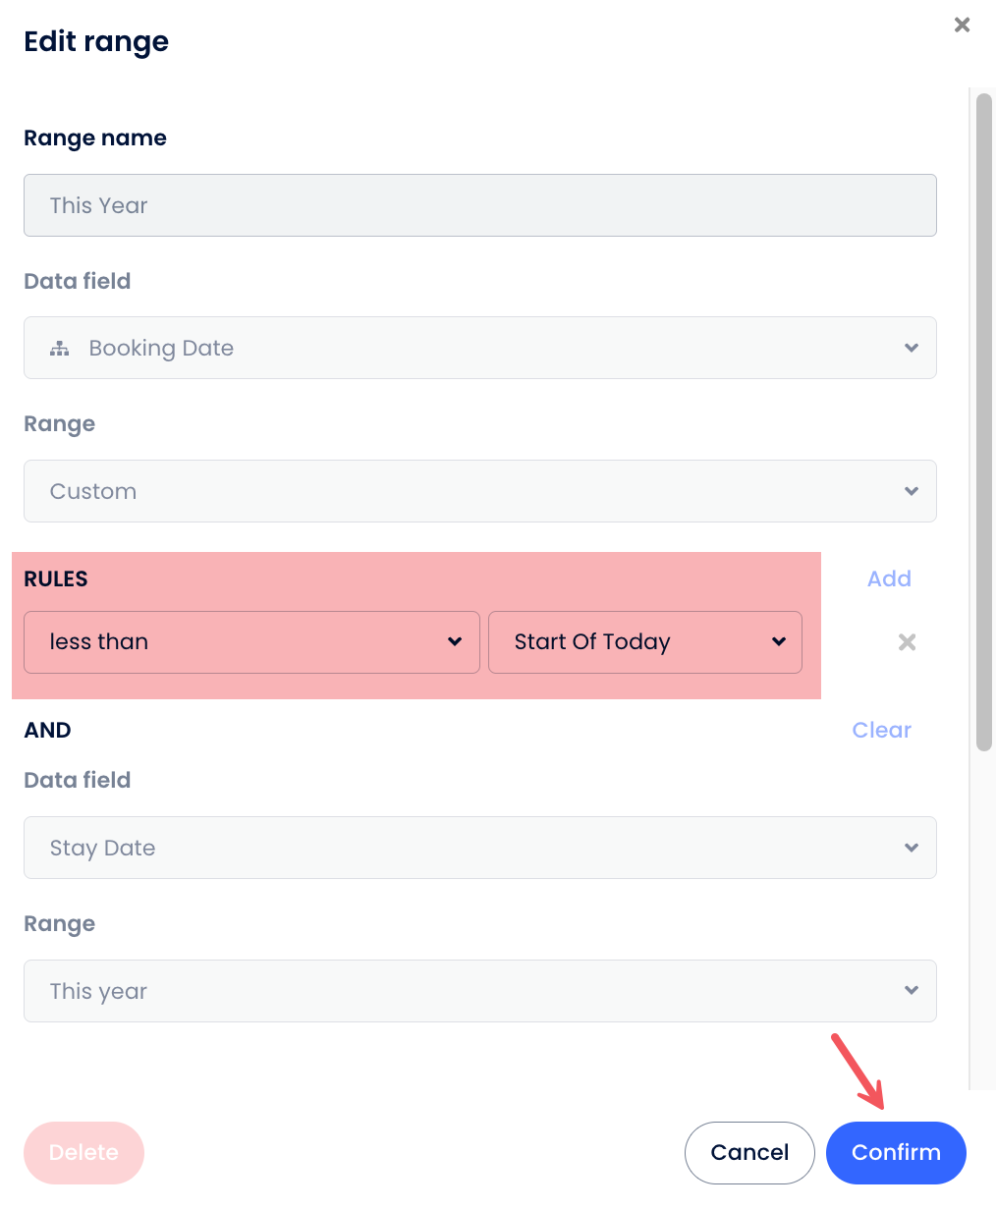Cancel editing the range
The width and height of the screenshot is (996, 1210).
click(x=749, y=1152)
